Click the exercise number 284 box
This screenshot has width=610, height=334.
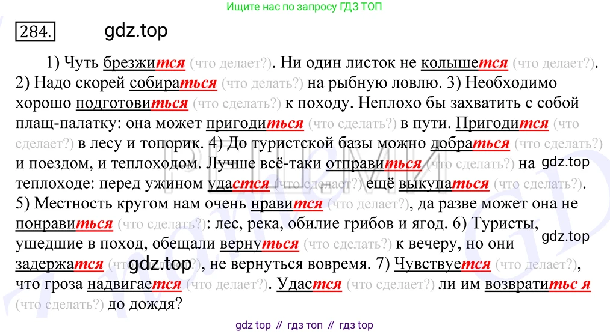(x=35, y=31)
